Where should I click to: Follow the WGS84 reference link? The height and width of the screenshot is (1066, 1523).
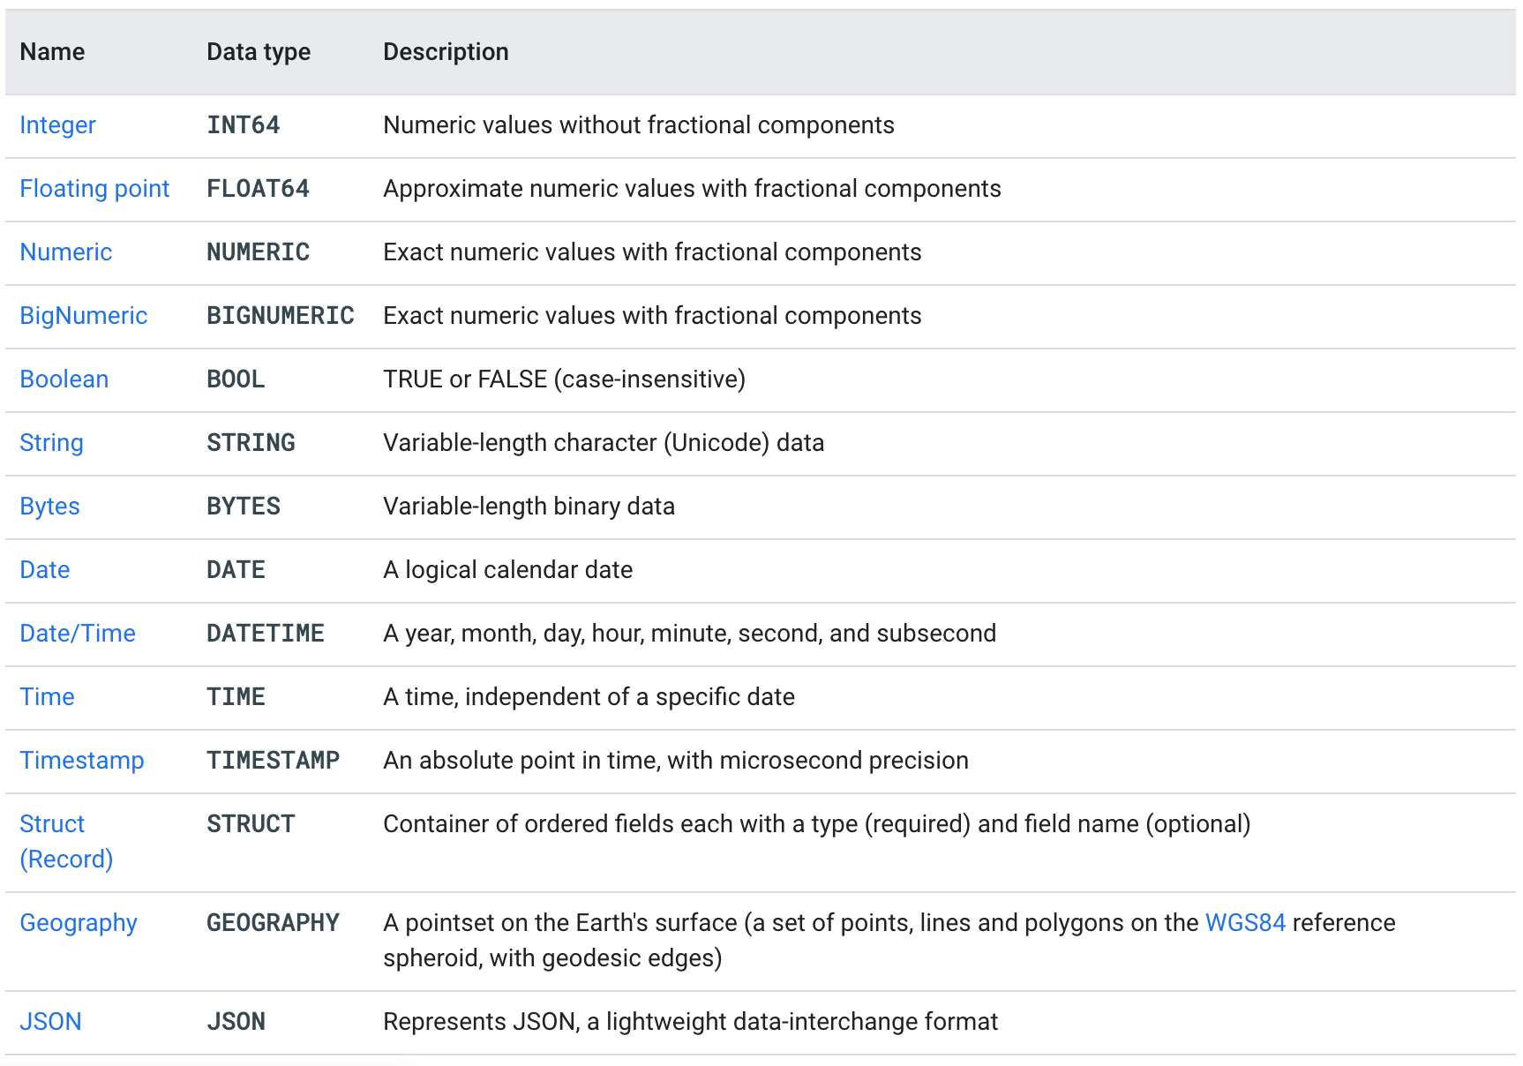pyautogui.click(x=1245, y=923)
